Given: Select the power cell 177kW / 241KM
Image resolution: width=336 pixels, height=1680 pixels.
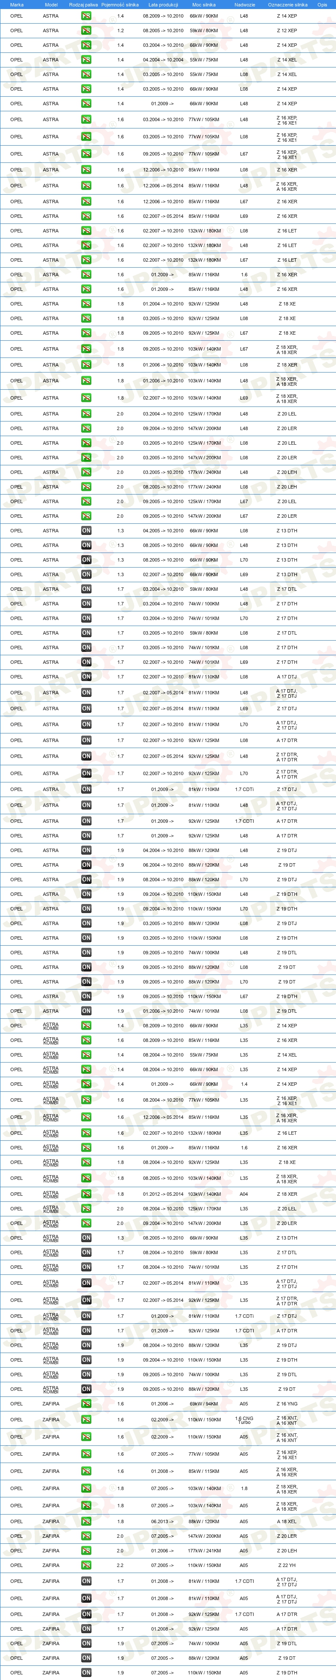Looking at the screenshot, I should (x=204, y=1551).
